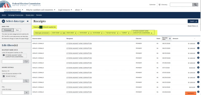Remove the 01/01/2025 date filter tag

[89, 33]
